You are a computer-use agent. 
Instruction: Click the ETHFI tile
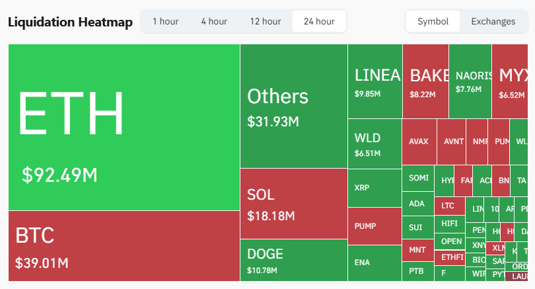pyautogui.click(x=450, y=257)
